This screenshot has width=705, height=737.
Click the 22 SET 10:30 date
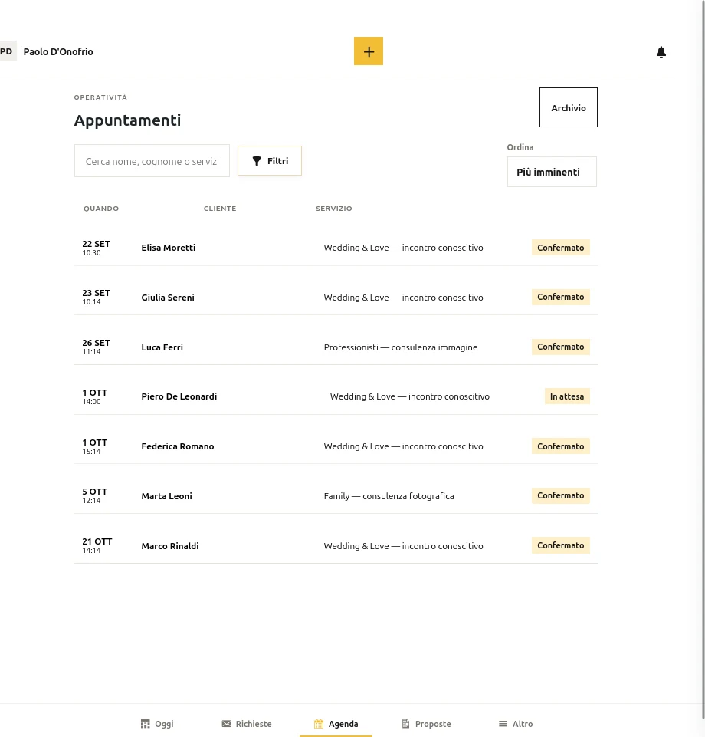tap(96, 248)
